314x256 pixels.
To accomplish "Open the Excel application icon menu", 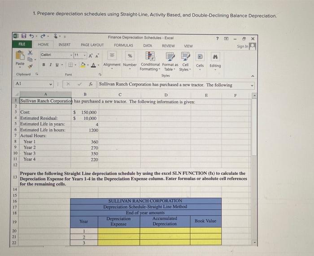I will coord(16,36).
